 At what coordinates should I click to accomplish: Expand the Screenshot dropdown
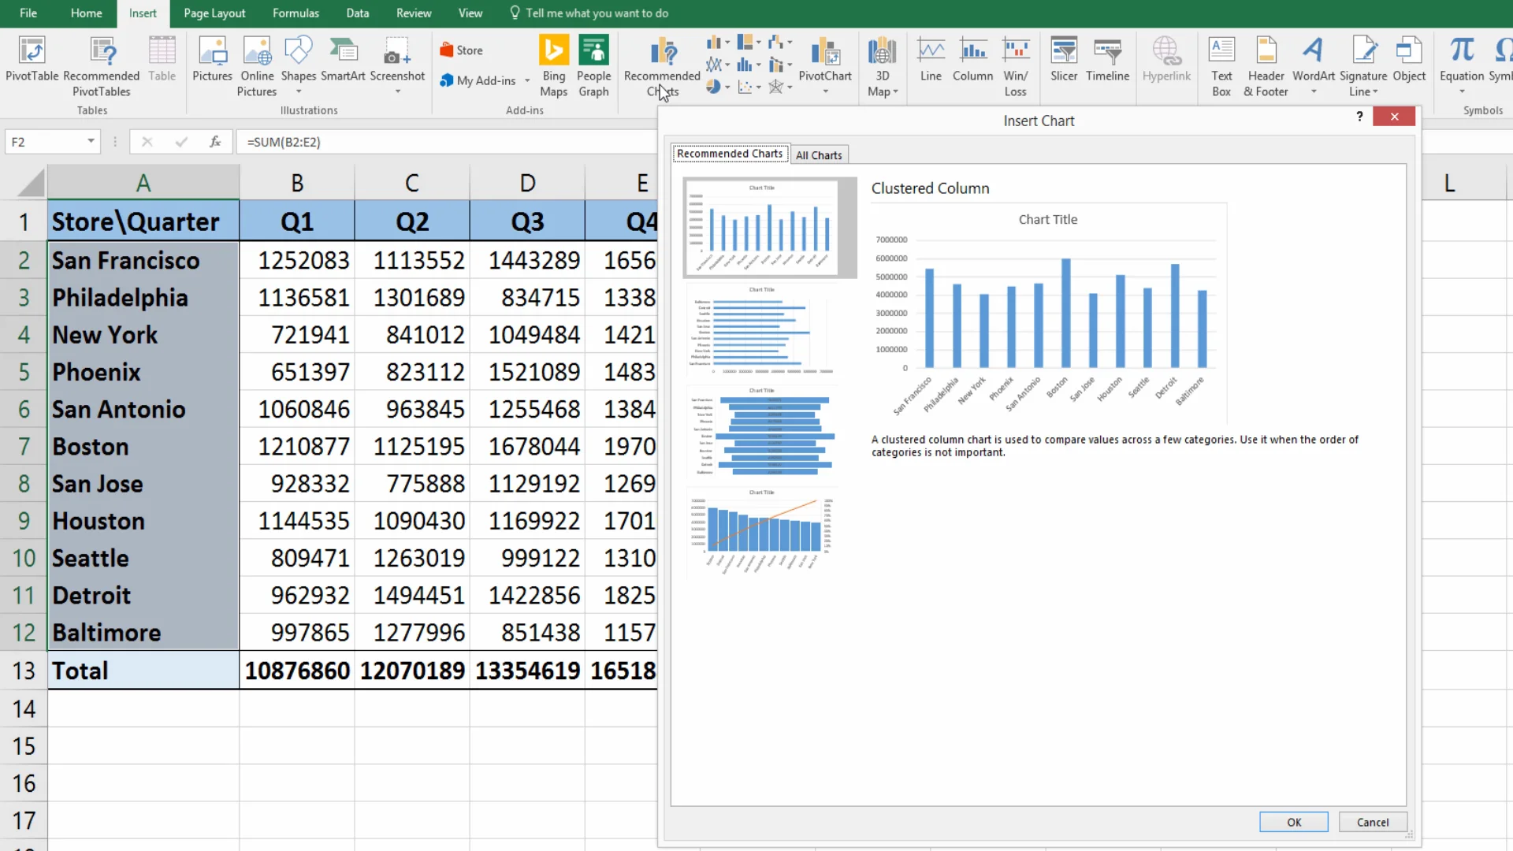click(397, 92)
